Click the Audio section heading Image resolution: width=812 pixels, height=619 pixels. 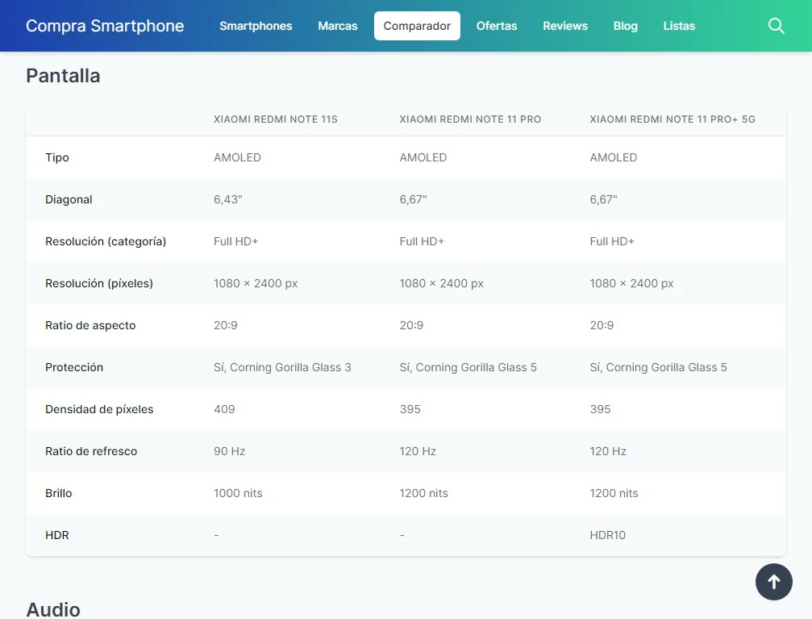click(x=53, y=609)
